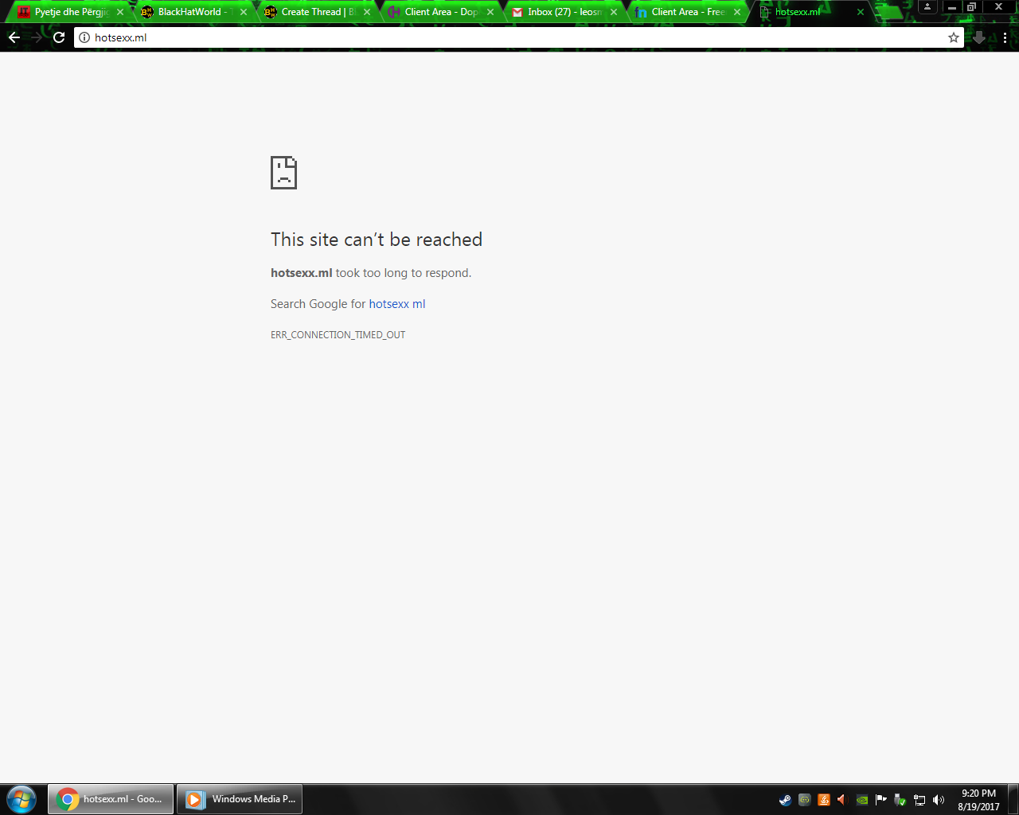1019x815 pixels.
Task: Open the Create Thread tab
Action: click(318, 12)
